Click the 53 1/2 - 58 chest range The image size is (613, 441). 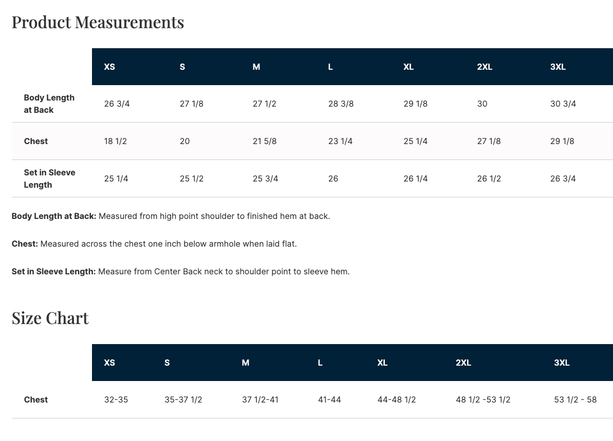tap(575, 400)
